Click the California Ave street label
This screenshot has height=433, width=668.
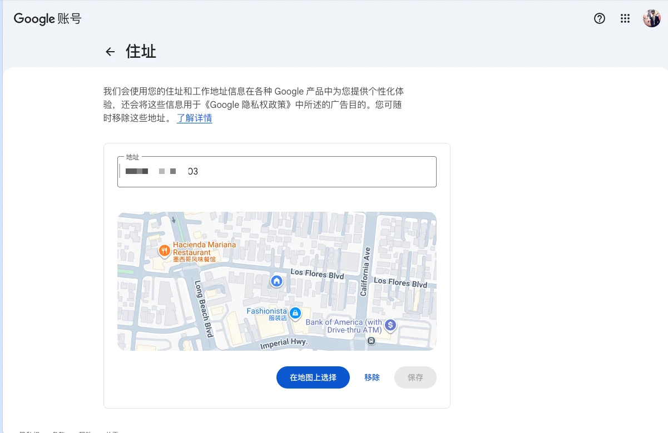[x=366, y=271]
